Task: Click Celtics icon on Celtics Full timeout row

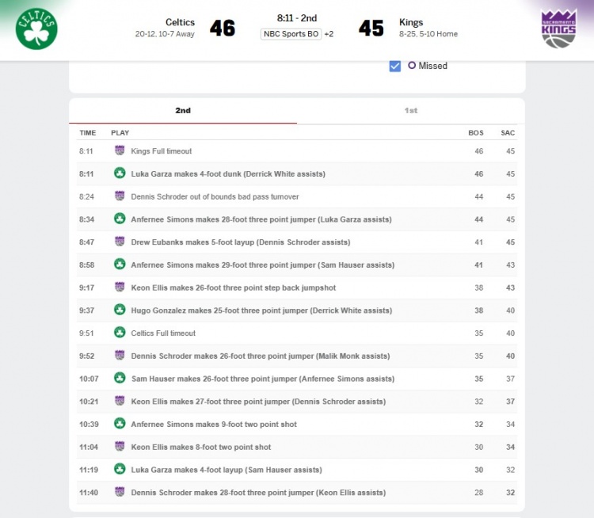Action: pyautogui.click(x=120, y=333)
